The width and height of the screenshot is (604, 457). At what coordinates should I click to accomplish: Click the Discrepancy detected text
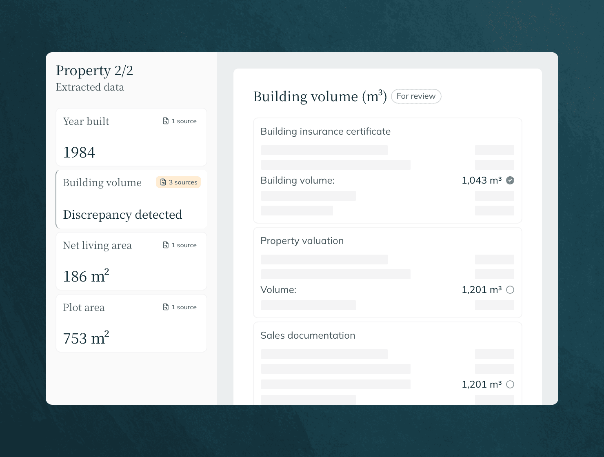122,215
